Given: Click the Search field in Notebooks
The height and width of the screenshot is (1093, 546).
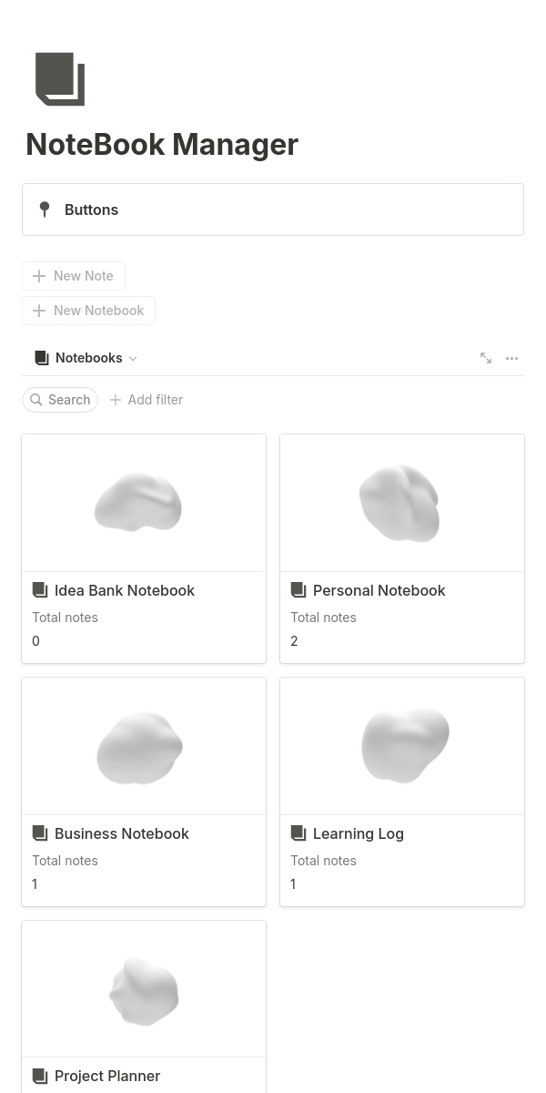Looking at the screenshot, I should coord(60,400).
